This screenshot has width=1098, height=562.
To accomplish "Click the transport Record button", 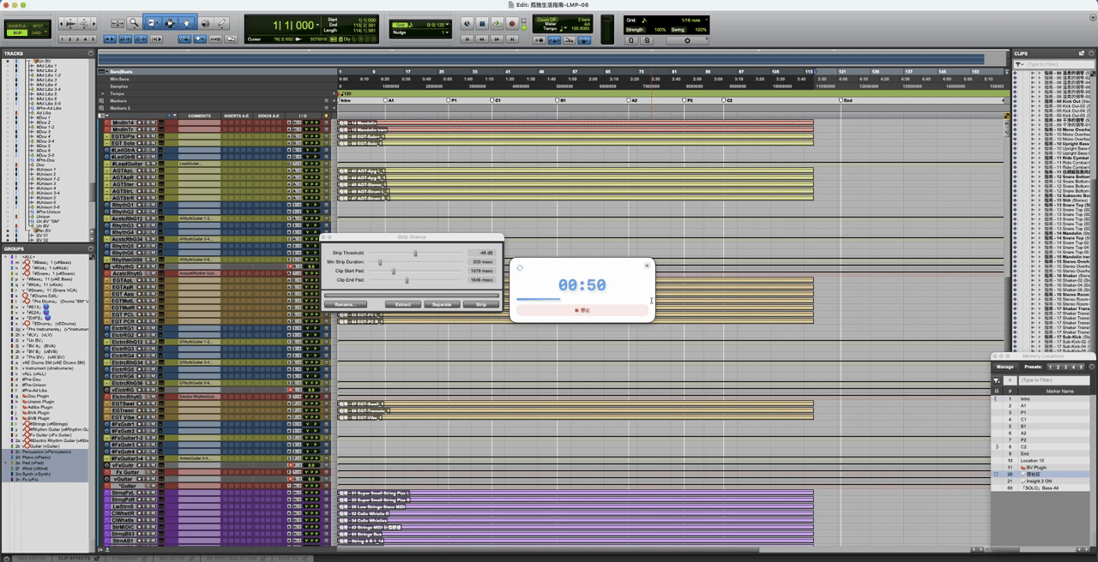I will pos(512,23).
